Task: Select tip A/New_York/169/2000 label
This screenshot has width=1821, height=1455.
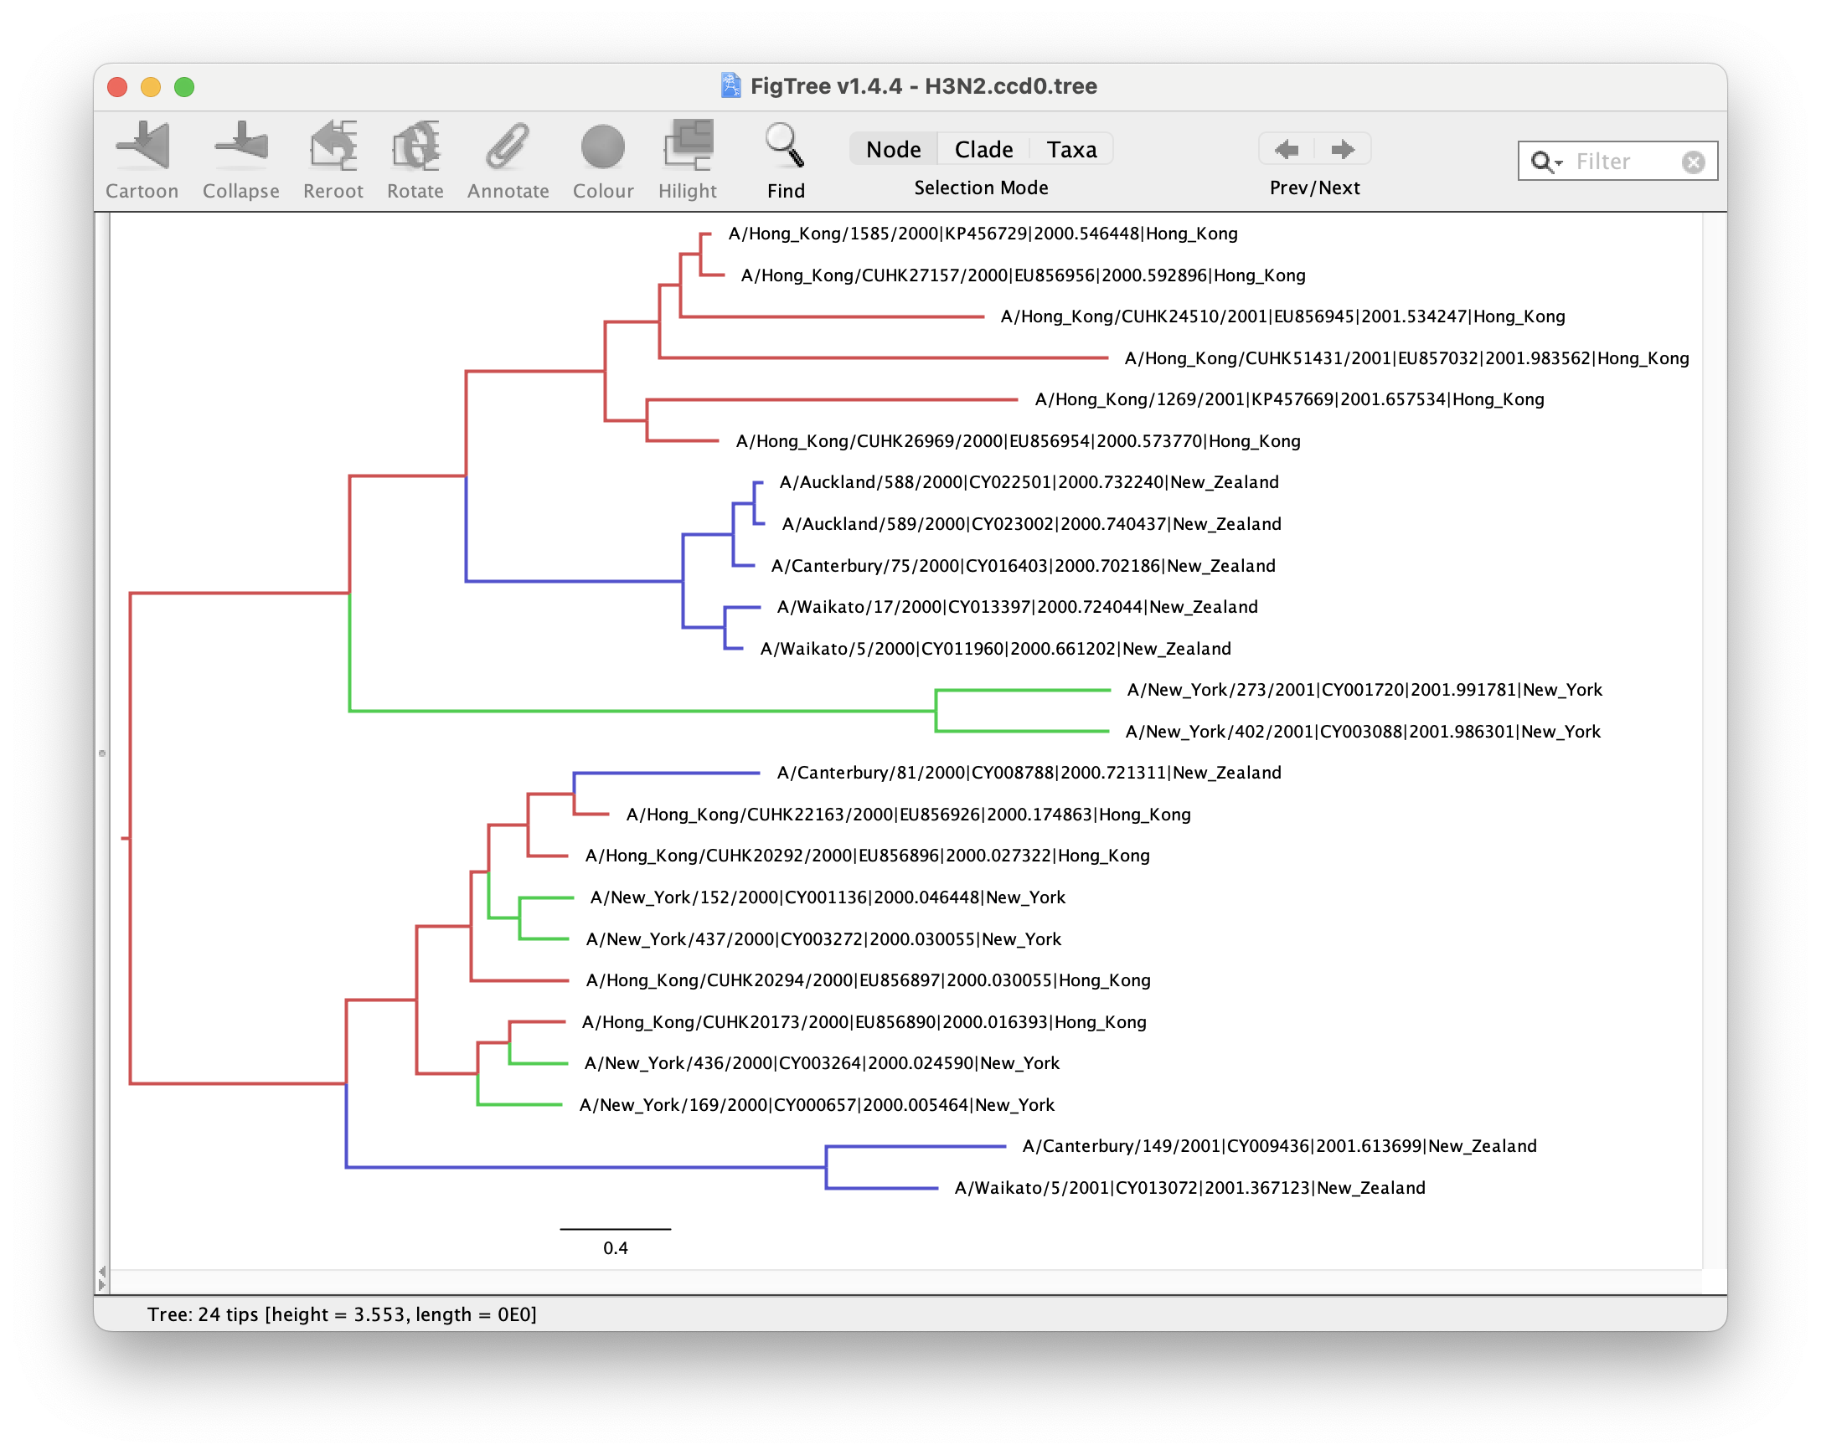Action: point(817,1105)
